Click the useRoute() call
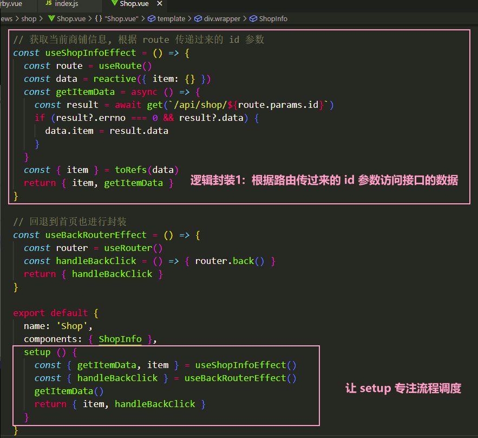The height and width of the screenshot is (438, 478). [x=125, y=66]
